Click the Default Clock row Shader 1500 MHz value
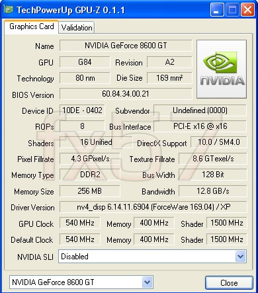Viewport: 258px width, 293px height. click(x=227, y=239)
